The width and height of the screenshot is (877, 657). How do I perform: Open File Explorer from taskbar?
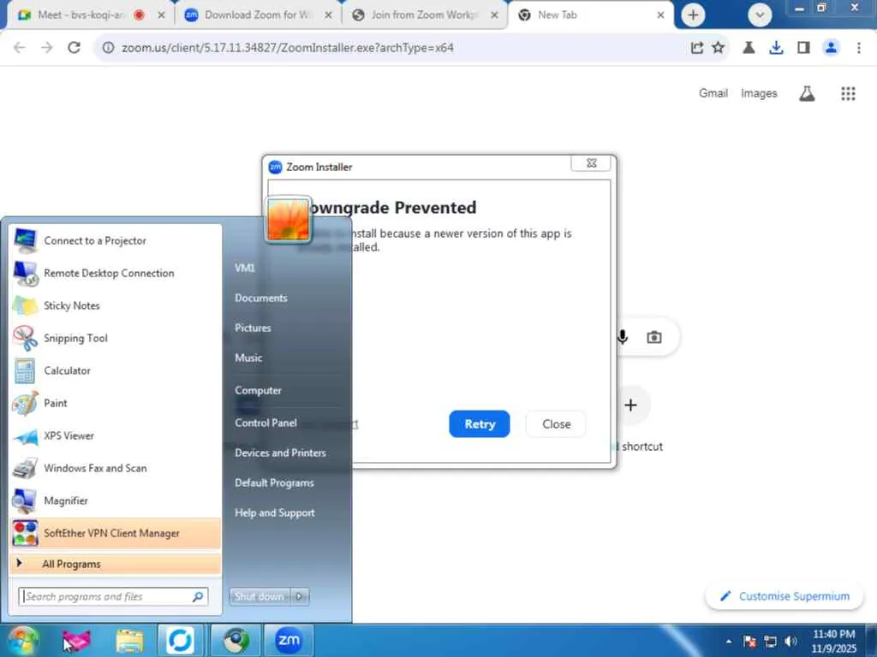[x=129, y=640]
